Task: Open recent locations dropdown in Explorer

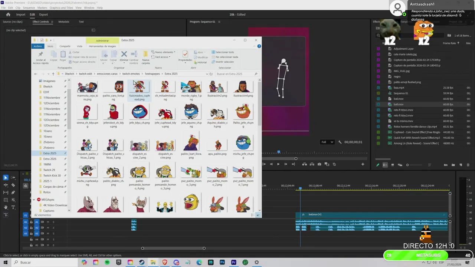Action: click(x=48, y=74)
